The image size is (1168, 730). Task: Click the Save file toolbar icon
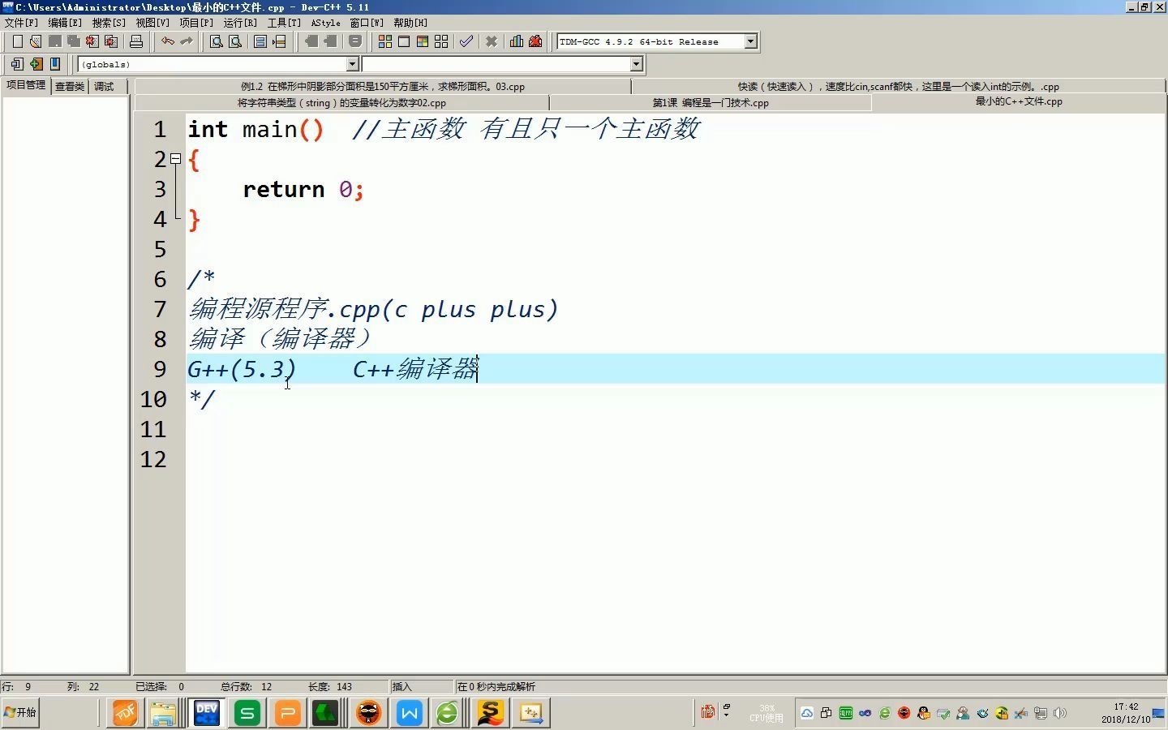click(55, 41)
